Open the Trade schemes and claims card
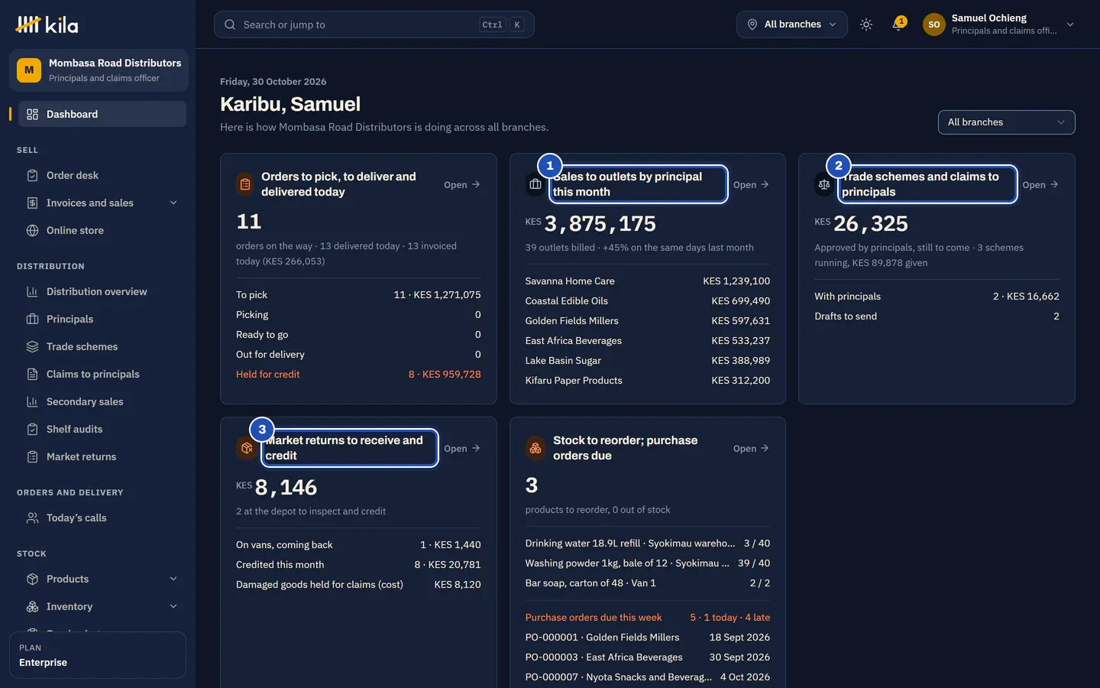The height and width of the screenshot is (688, 1100). tap(1040, 185)
